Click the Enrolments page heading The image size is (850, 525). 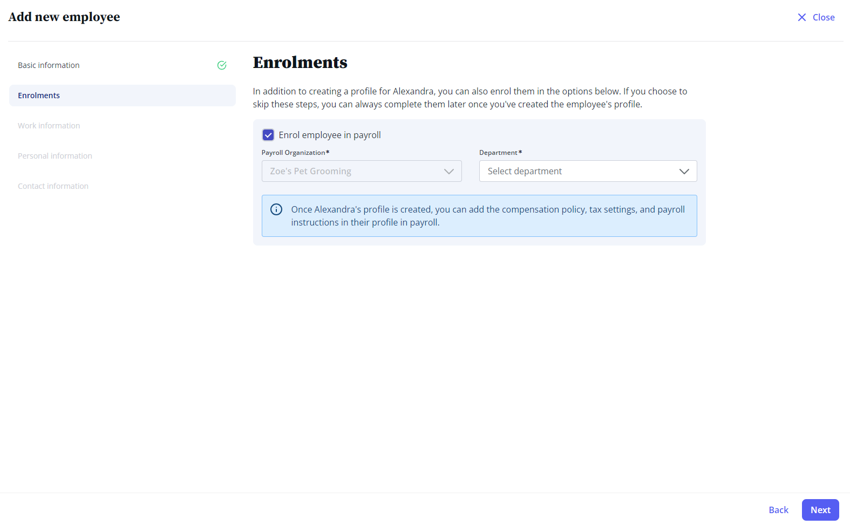pyautogui.click(x=300, y=63)
